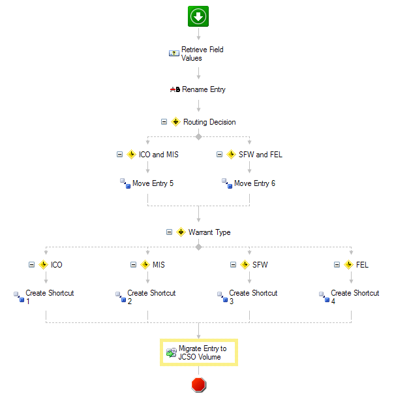Click the yellow Routing Decision diamond icon

176,122
